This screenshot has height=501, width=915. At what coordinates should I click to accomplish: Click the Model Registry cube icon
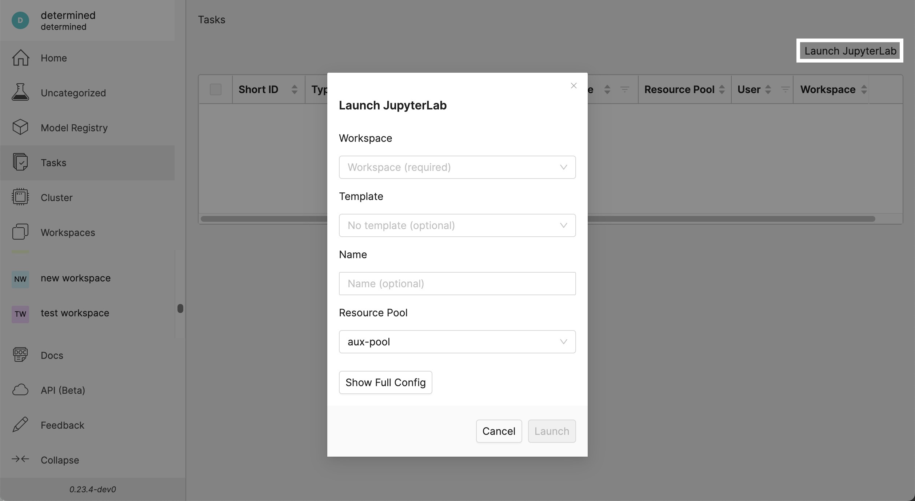pyautogui.click(x=20, y=127)
